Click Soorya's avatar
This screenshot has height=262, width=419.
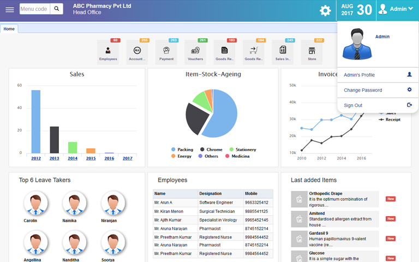(x=113, y=242)
